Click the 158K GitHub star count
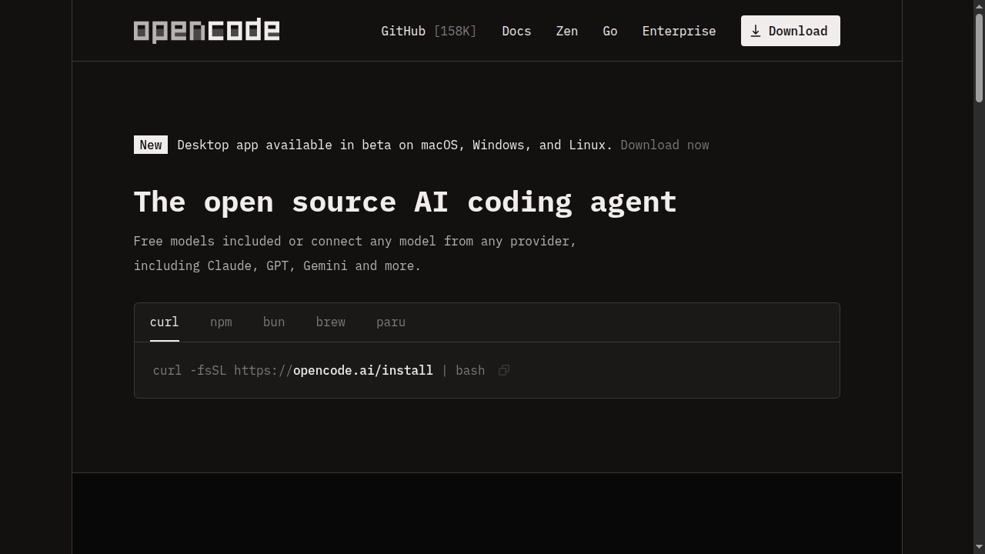The height and width of the screenshot is (554, 985). (455, 31)
